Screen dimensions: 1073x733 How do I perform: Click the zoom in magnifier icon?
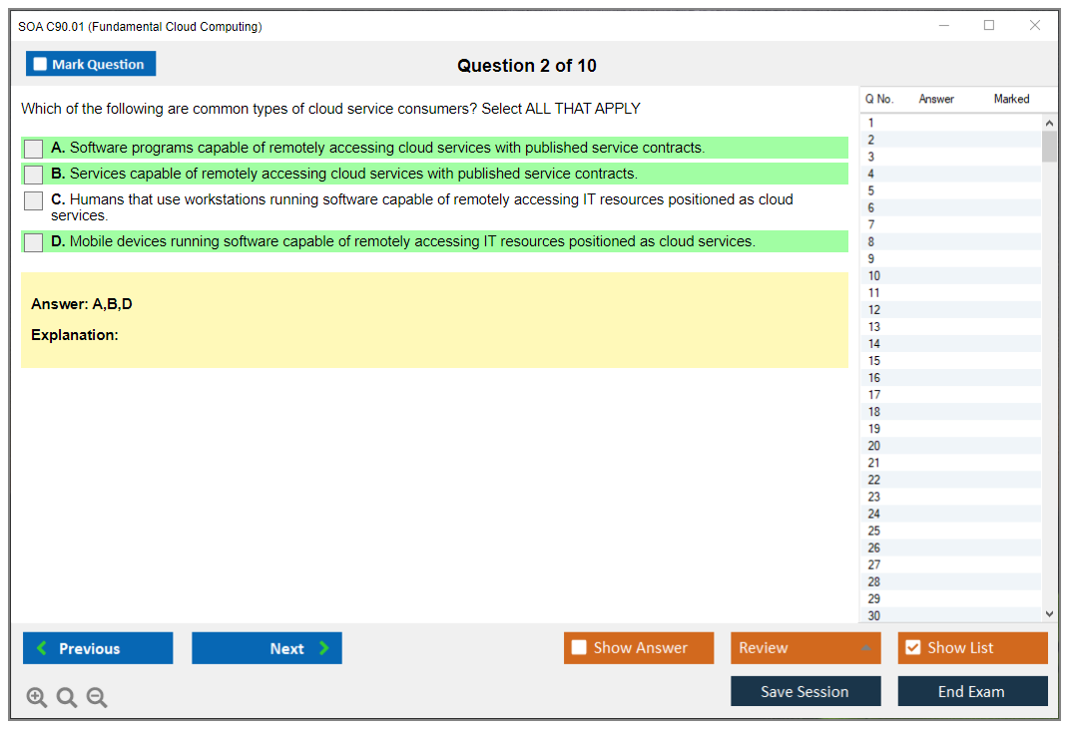click(37, 697)
